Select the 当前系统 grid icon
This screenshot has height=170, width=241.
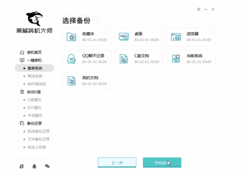click(x=176, y=59)
